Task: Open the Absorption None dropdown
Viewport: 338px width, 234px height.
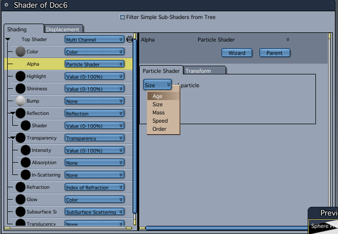Action: (95, 163)
